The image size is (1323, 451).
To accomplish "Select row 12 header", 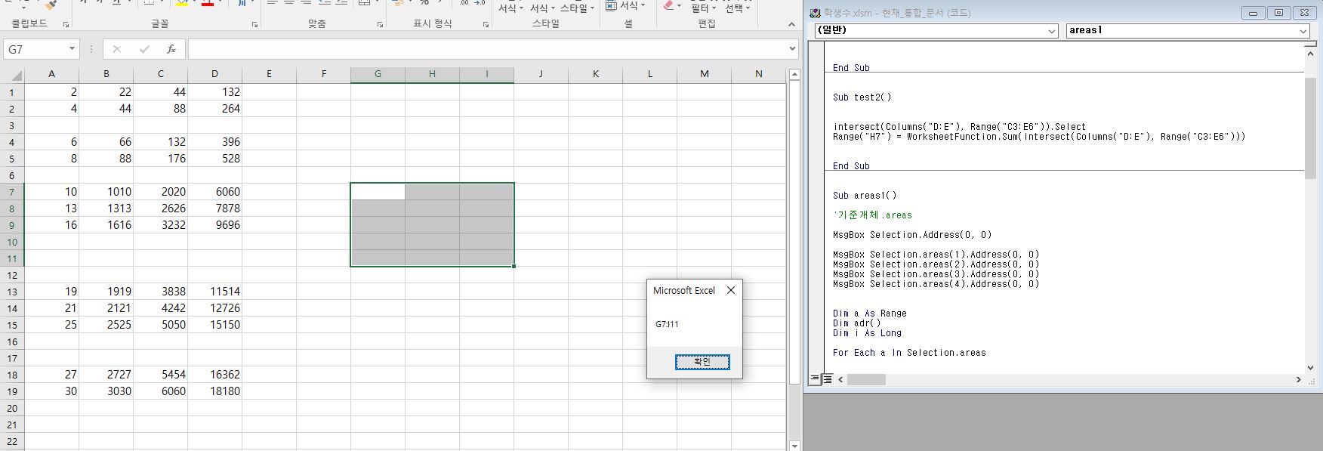I will [12, 275].
